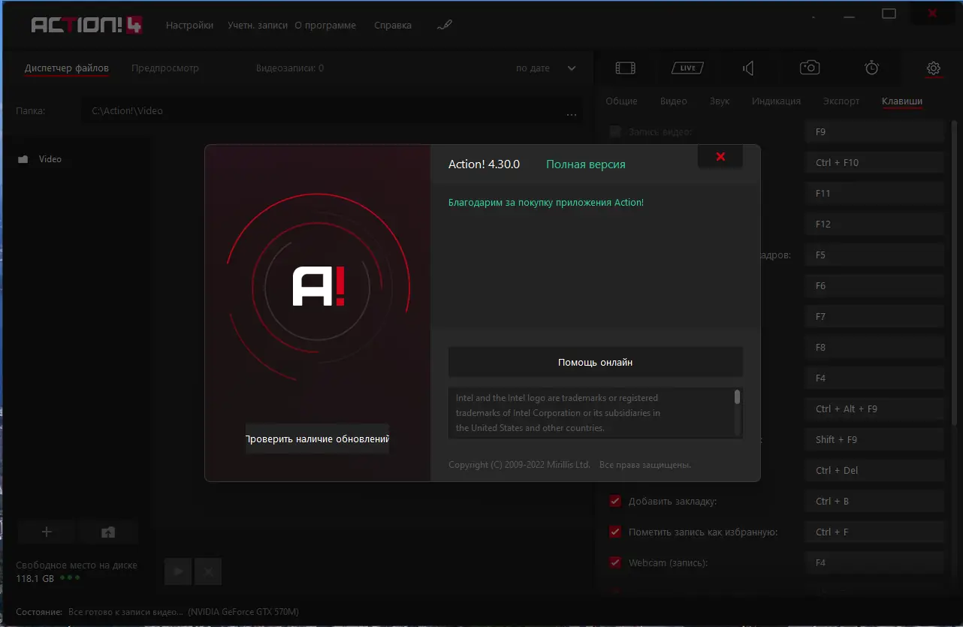Open the 'Настройки' menu

(x=190, y=25)
